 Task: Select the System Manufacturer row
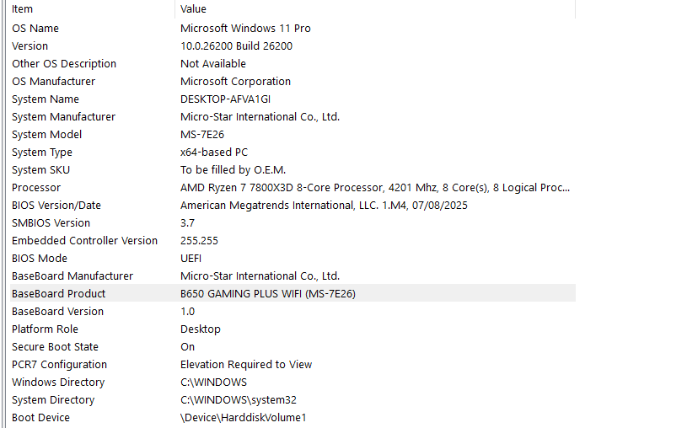pos(64,117)
